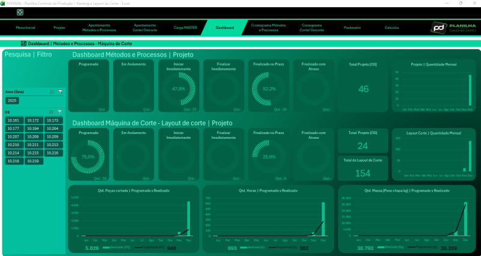Clear the filter on the OS slicer
This screenshot has width=481, height=256.
coord(60,112)
